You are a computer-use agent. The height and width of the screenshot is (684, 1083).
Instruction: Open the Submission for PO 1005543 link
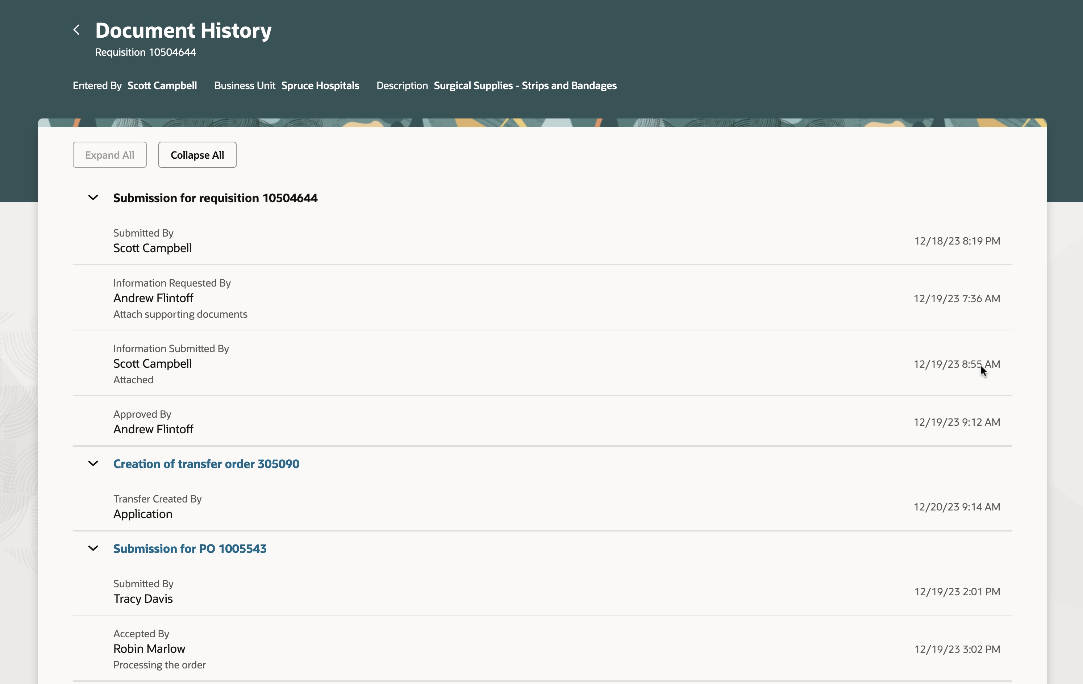pos(189,549)
